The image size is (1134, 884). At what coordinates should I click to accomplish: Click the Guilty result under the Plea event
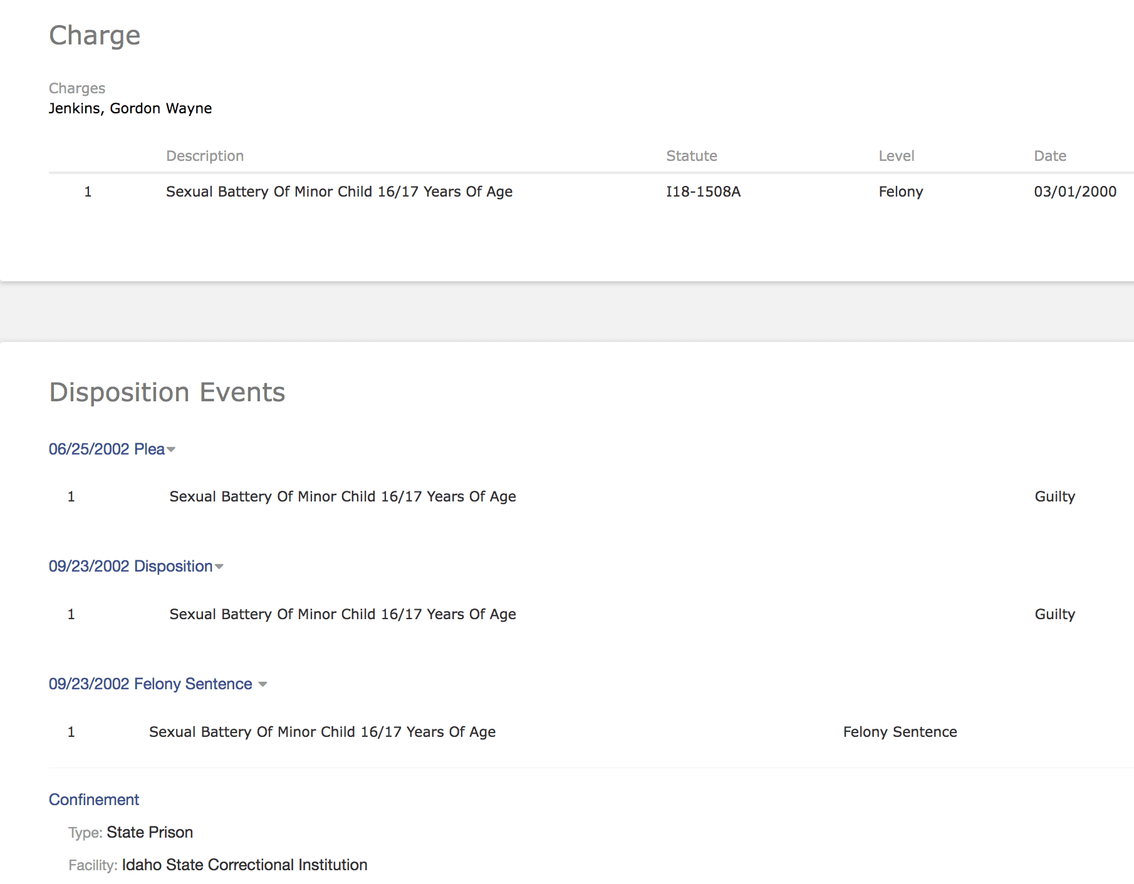click(1054, 496)
